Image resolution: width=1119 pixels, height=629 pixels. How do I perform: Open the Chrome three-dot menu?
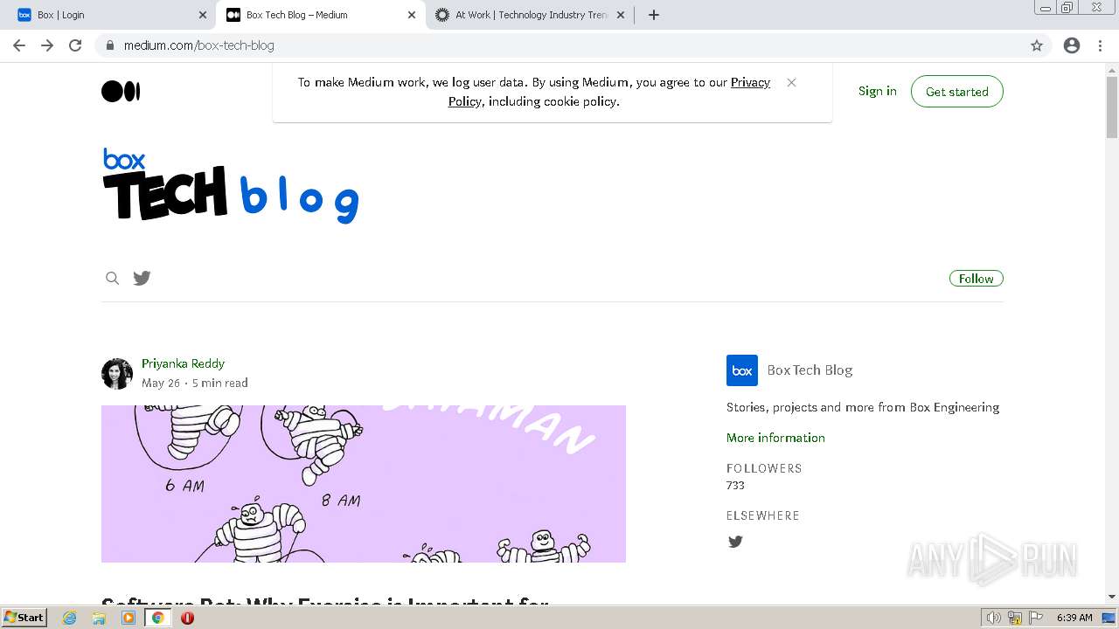point(1100,45)
